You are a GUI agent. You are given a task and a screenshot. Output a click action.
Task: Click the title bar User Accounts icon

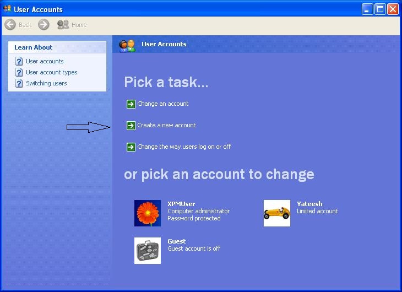tap(7, 9)
